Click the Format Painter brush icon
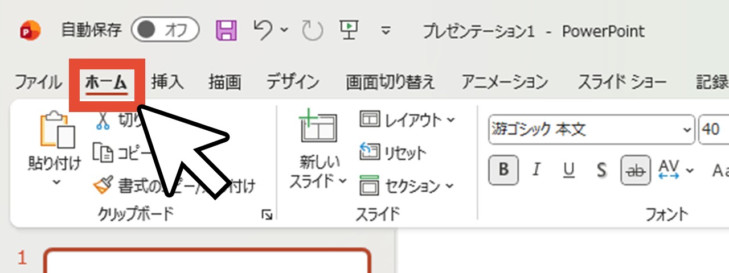This screenshot has width=729, height=273. point(103,185)
